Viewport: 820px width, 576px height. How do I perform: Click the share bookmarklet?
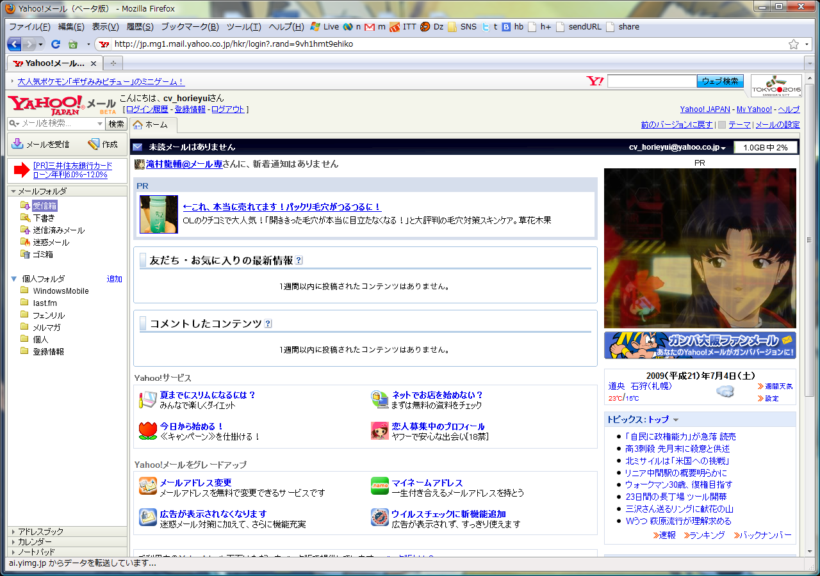(x=623, y=27)
